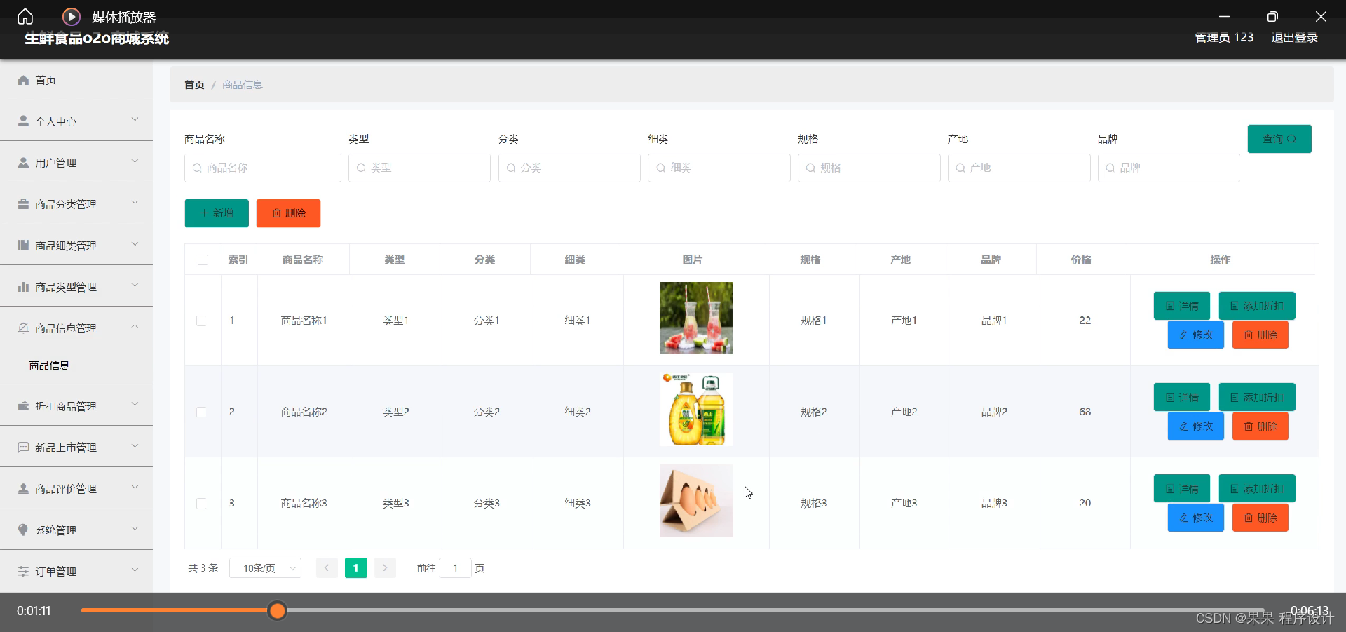Click the 用户管理 user icon
Image resolution: width=1346 pixels, height=632 pixels.
[23, 162]
